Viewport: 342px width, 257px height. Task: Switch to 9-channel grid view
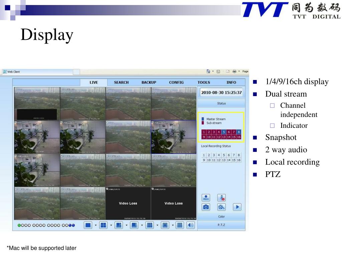click(150, 225)
